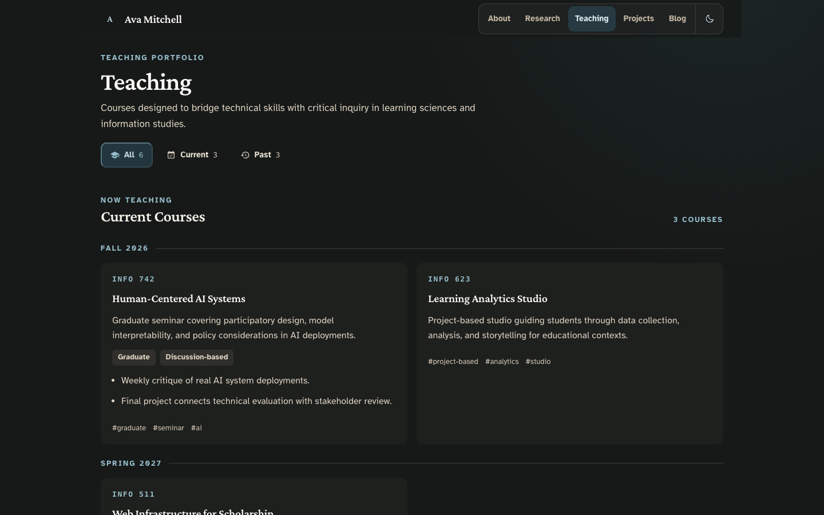The width and height of the screenshot is (824, 515).
Task: Go to the Research page
Action: coord(542,19)
